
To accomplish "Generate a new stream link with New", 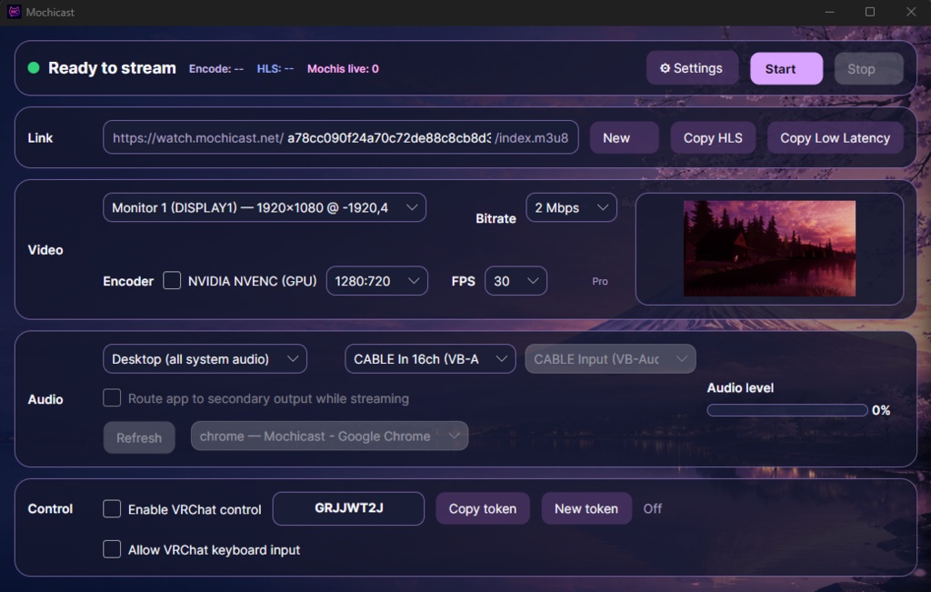I will 624,137.
